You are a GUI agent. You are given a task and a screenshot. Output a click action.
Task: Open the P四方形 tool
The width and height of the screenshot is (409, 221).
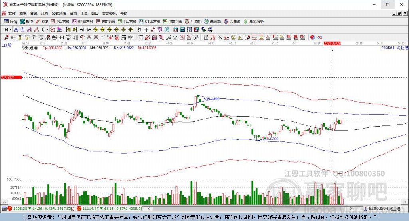coord(60,22)
